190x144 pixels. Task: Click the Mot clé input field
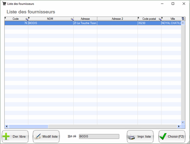coord(99,136)
